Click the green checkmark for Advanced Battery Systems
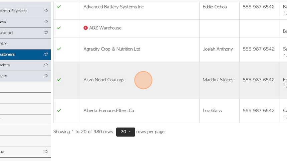This screenshot has height=161, width=287. coord(59,7)
